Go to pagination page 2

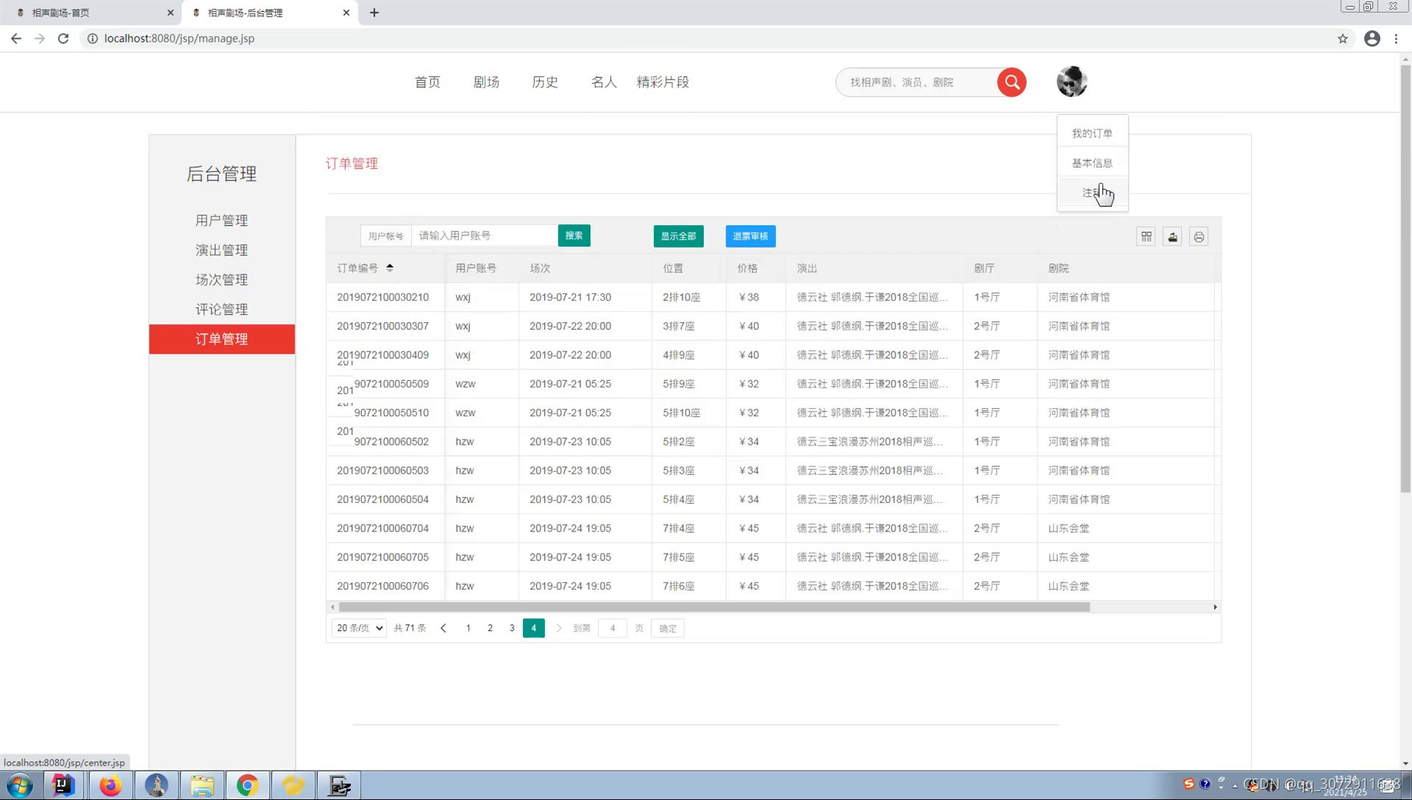tap(490, 628)
